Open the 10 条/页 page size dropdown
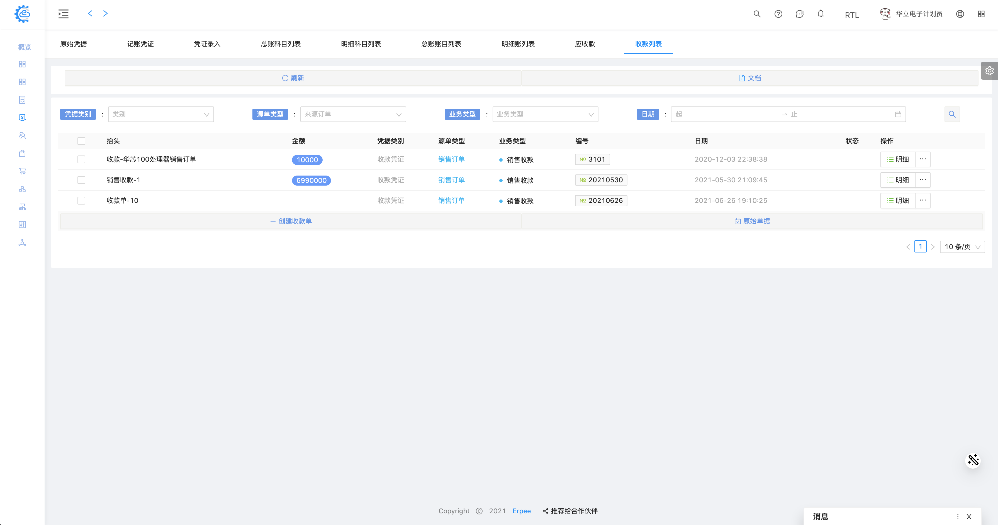 pyautogui.click(x=962, y=247)
